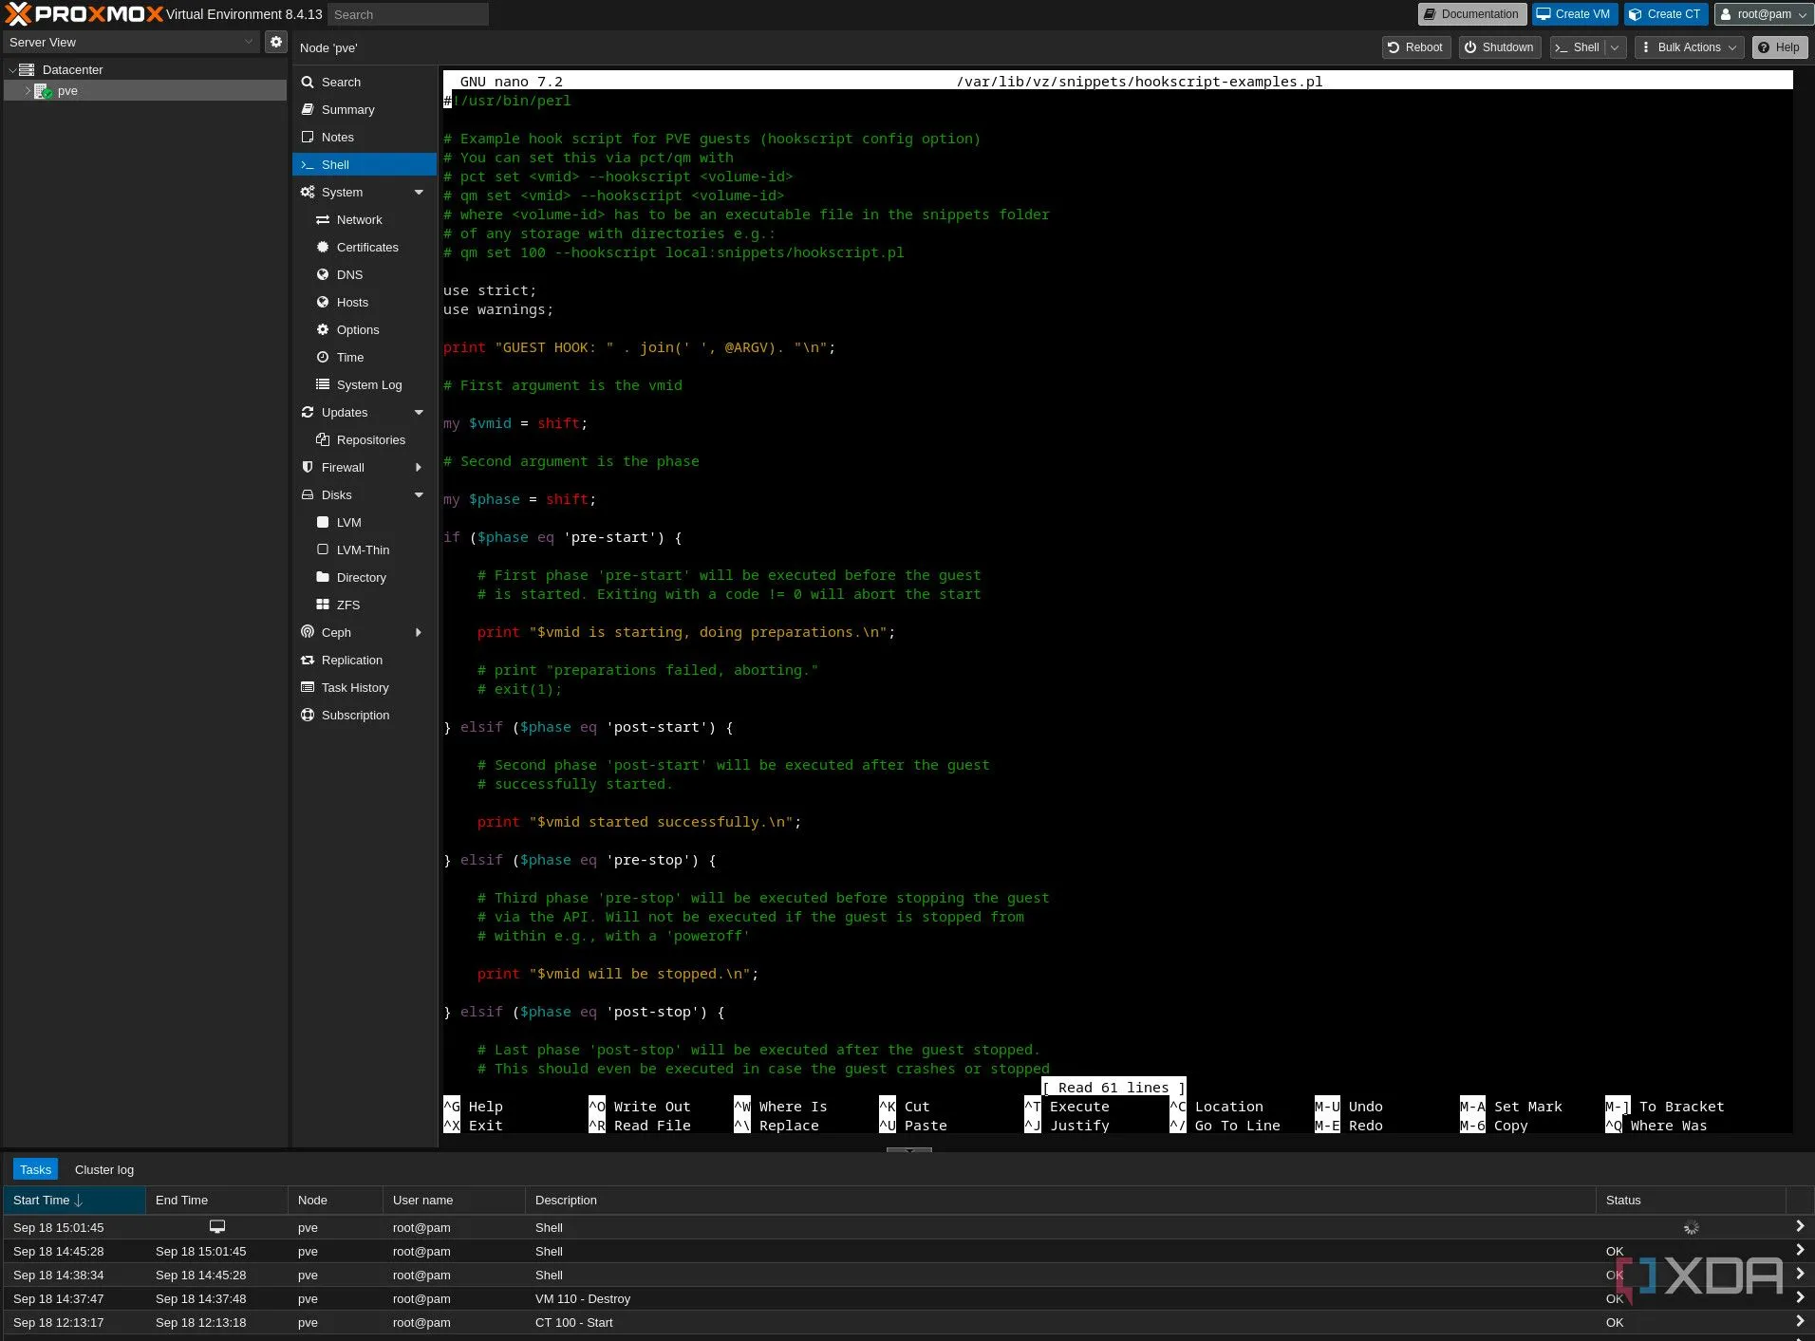Select the Tasks tab

point(35,1170)
